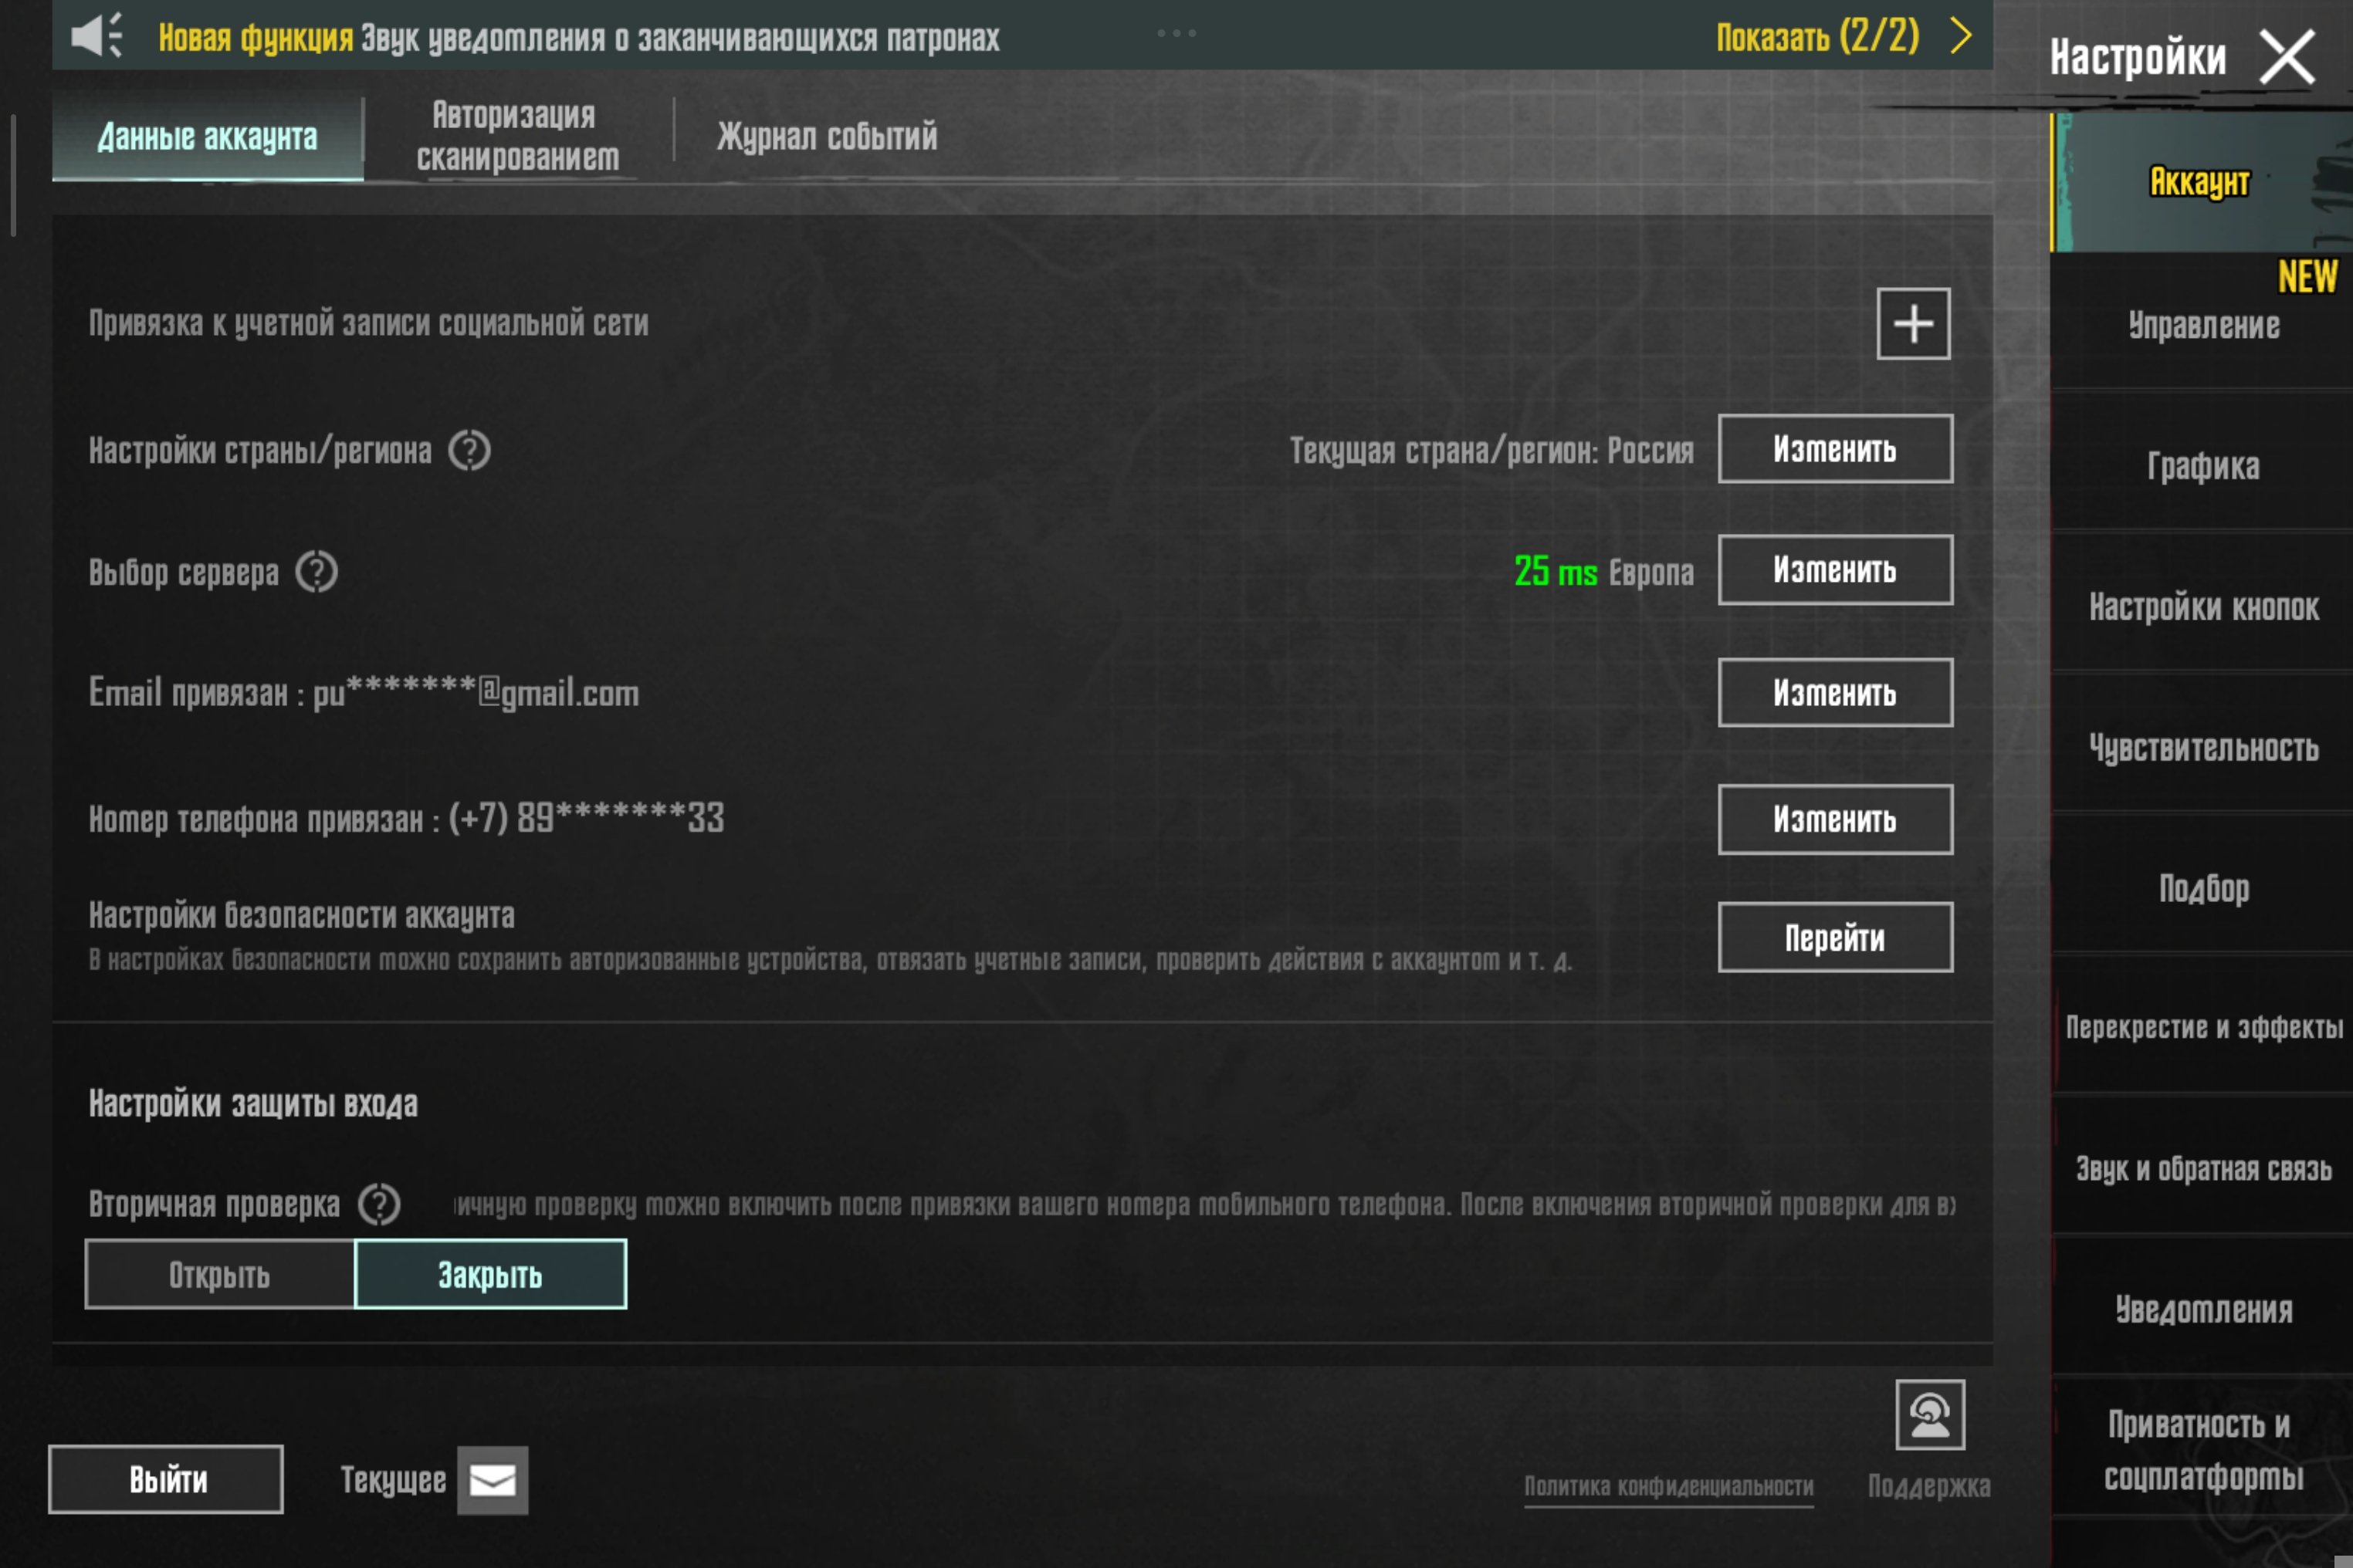This screenshot has height=1568, width=2353.
Task: Close the Настройки panel with X
Action: pos(2287,57)
